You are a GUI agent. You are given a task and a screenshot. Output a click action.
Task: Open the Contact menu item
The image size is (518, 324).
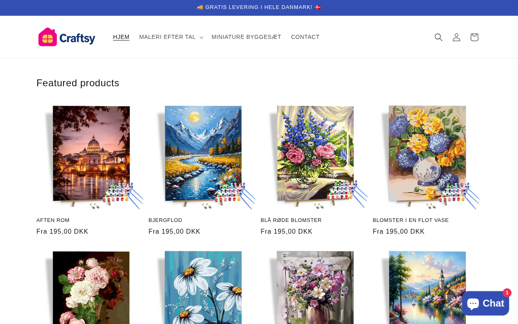pos(305,37)
